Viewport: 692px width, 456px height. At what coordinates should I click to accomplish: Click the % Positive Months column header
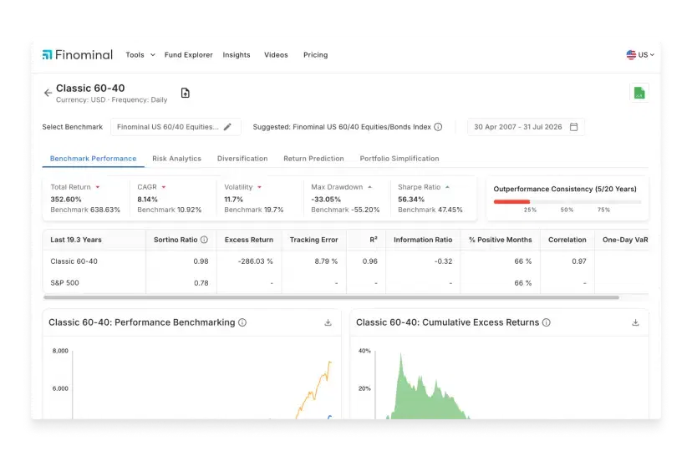tap(500, 240)
